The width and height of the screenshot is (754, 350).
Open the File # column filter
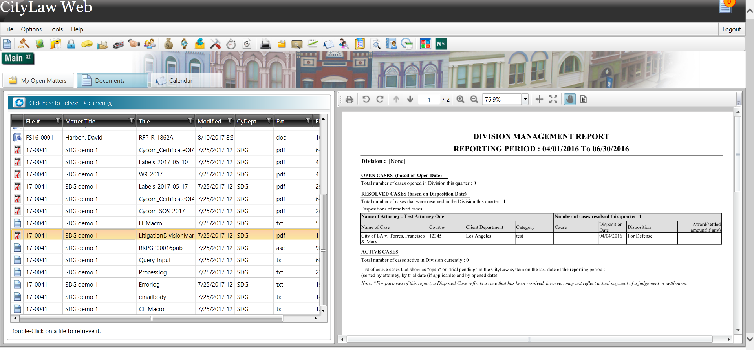click(x=58, y=121)
